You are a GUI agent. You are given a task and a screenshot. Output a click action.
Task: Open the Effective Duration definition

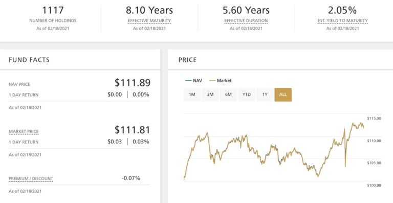(246, 21)
